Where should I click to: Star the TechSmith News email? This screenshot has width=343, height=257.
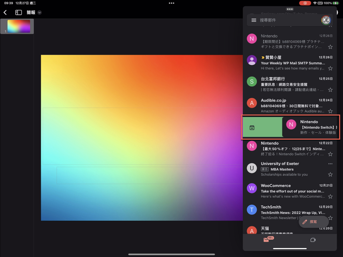pos(330,218)
